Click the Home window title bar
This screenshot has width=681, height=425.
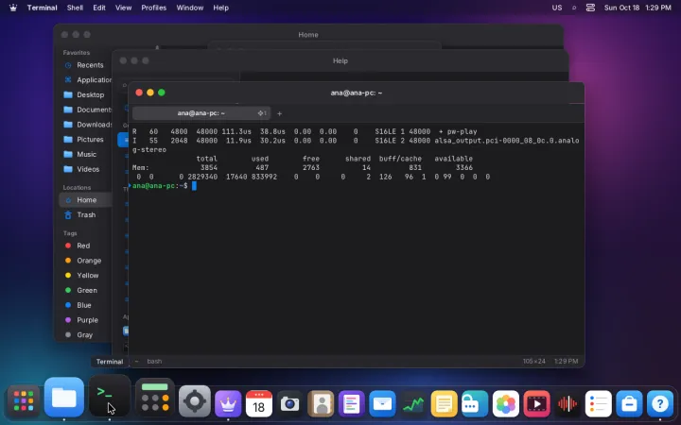(x=308, y=35)
